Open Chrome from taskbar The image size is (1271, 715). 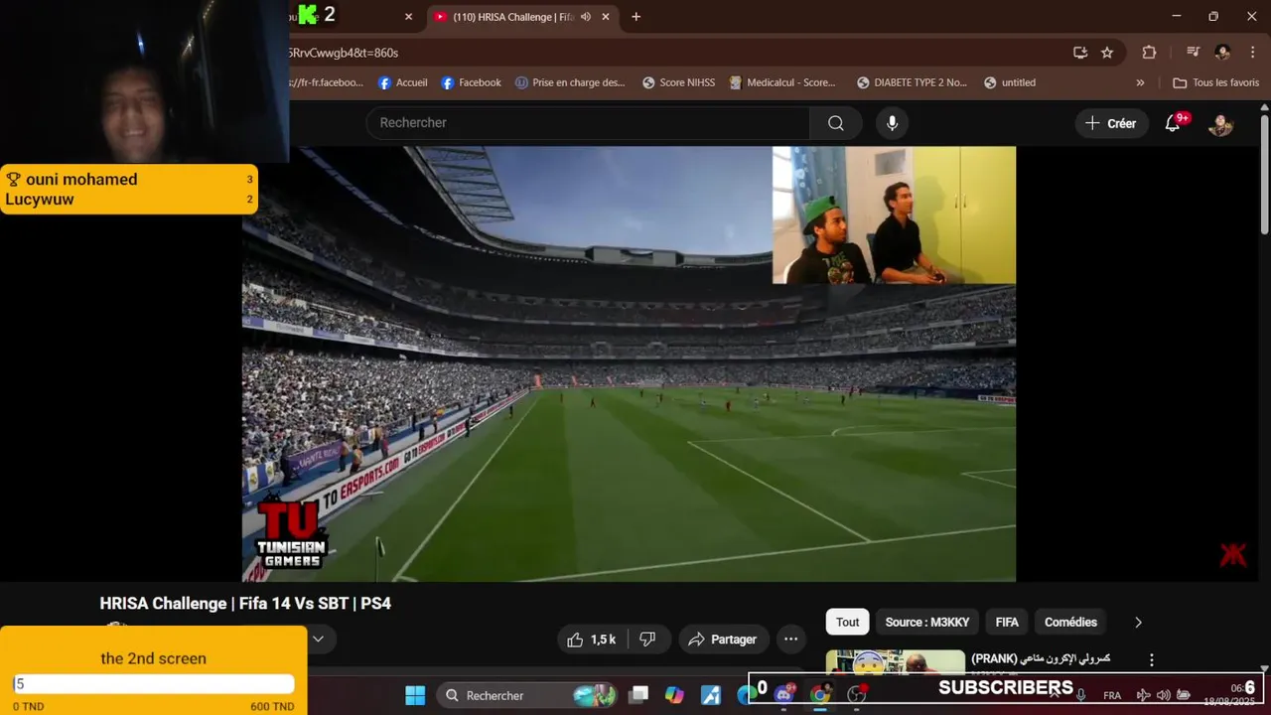coord(820,695)
